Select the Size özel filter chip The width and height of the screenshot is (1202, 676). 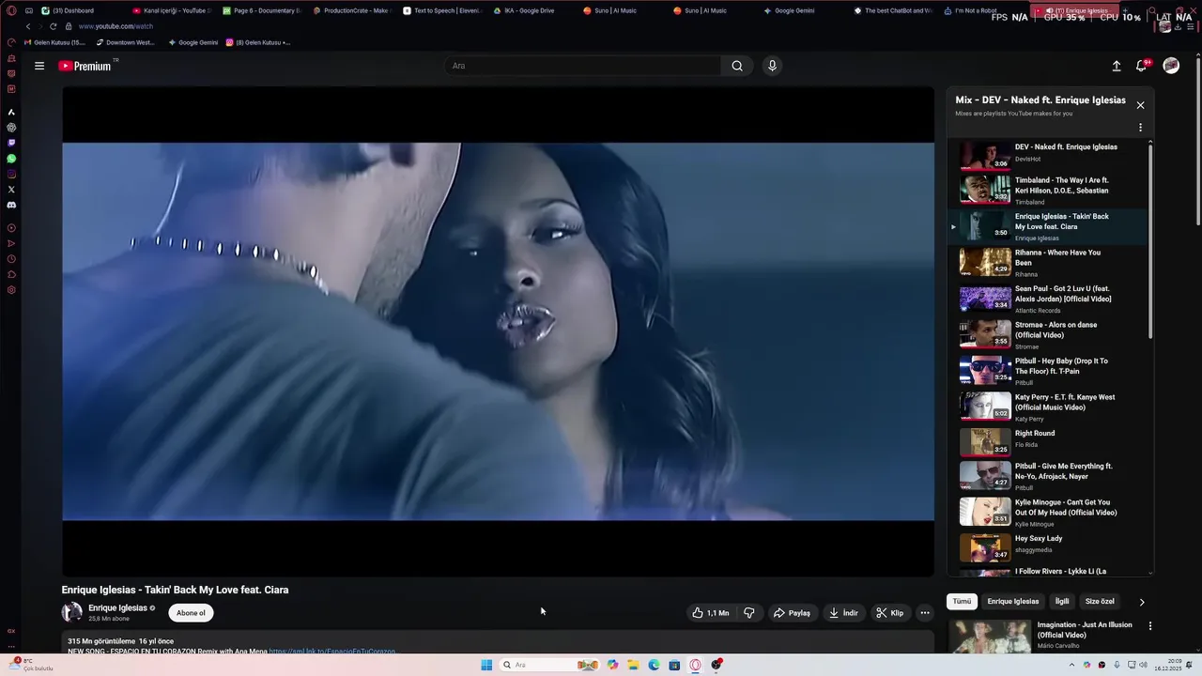(1100, 601)
